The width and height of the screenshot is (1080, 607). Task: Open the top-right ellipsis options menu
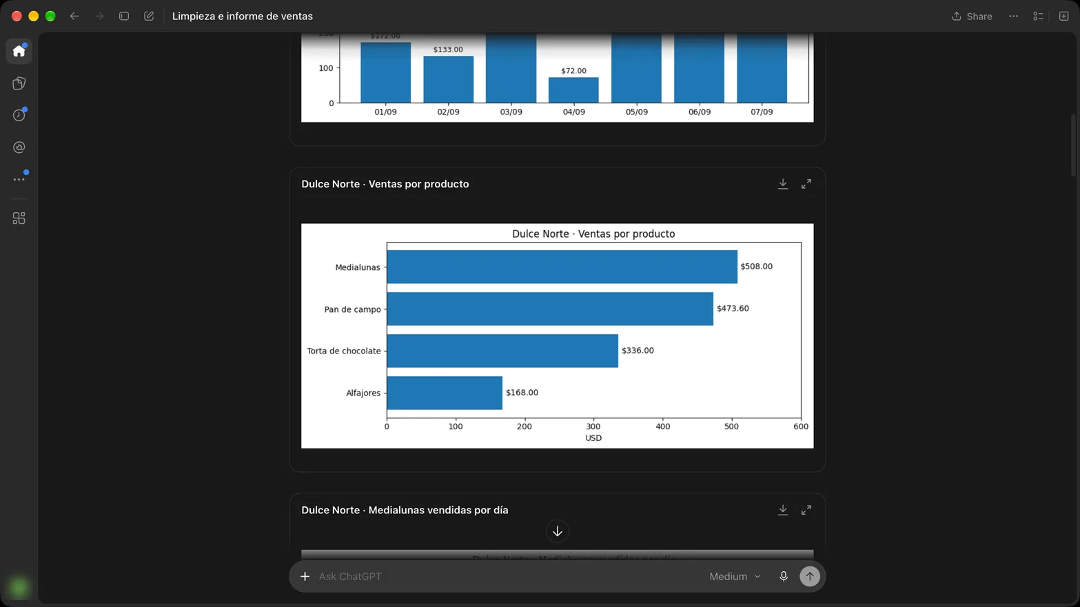pos(1013,16)
